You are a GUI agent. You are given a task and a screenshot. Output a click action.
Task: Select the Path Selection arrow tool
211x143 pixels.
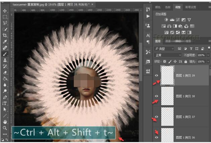point(5,110)
